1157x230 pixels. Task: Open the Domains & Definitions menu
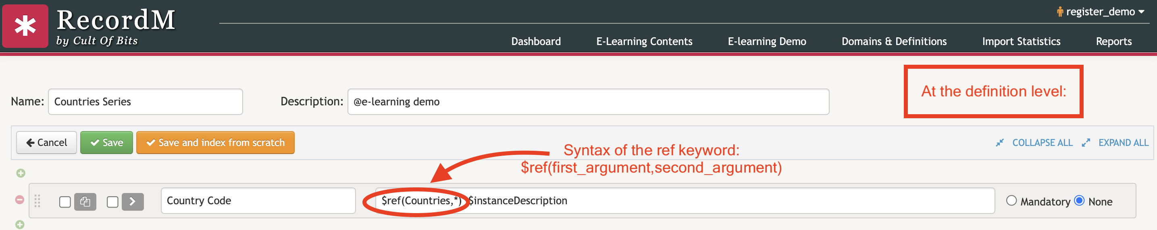pyautogui.click(x=894, y=41)
